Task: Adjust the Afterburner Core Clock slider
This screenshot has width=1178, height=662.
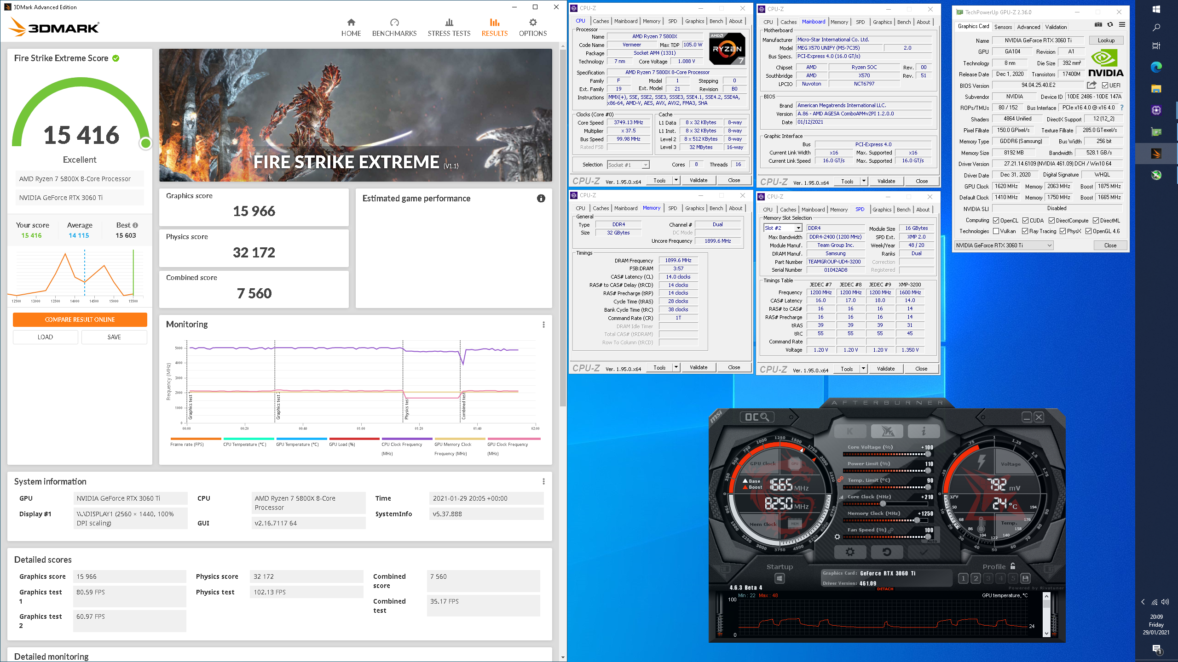Action: (x=883, y=504)
